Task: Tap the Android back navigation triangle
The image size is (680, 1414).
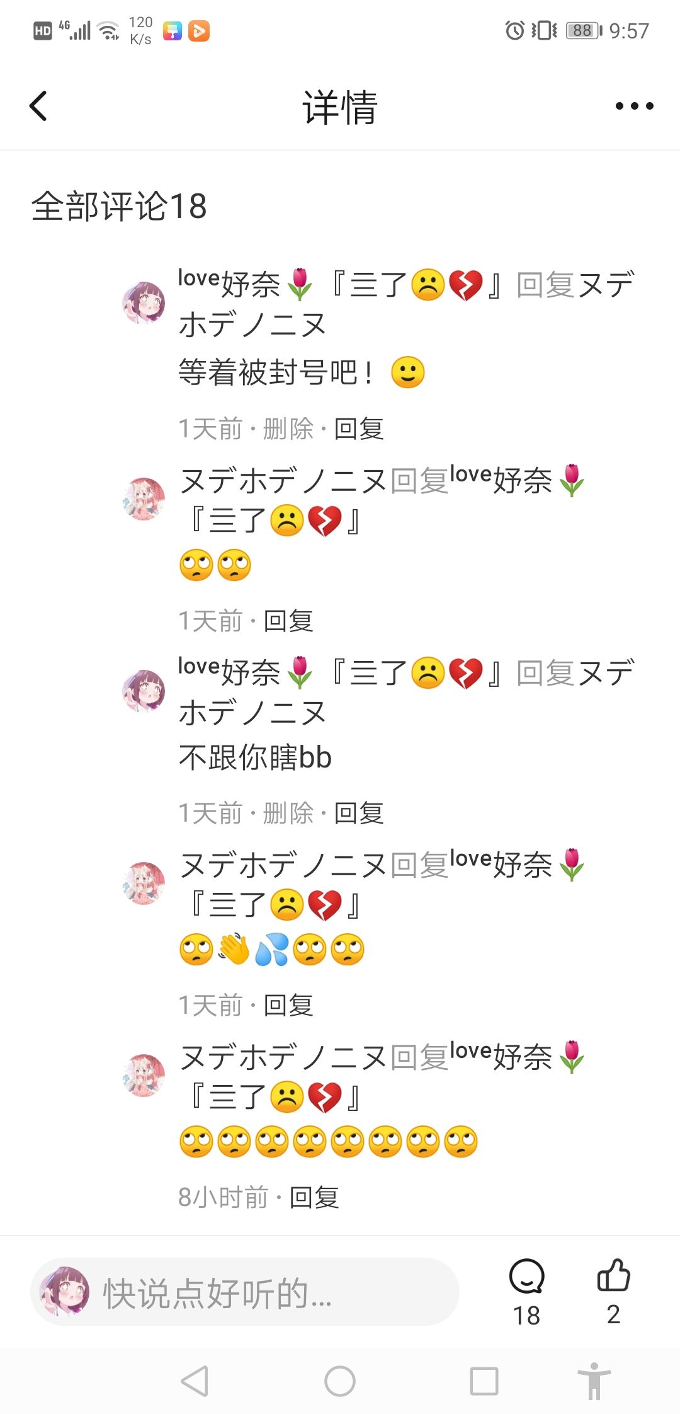Action: 195,1381
